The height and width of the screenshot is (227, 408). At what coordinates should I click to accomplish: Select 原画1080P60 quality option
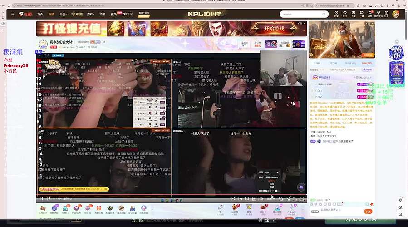pyautogui.click(x=272, y=178)
